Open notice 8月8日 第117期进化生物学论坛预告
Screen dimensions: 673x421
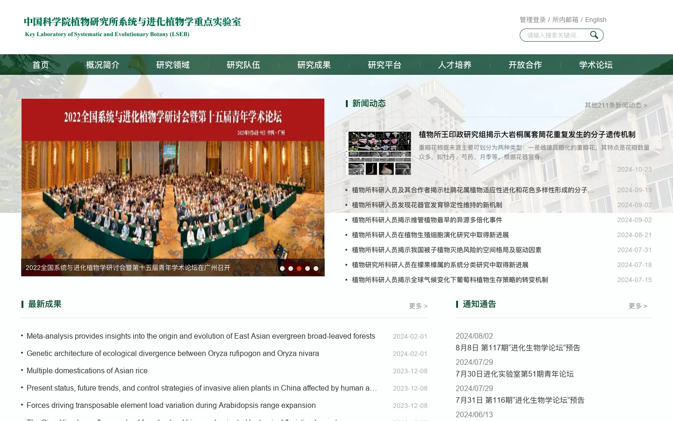(518, 348)
